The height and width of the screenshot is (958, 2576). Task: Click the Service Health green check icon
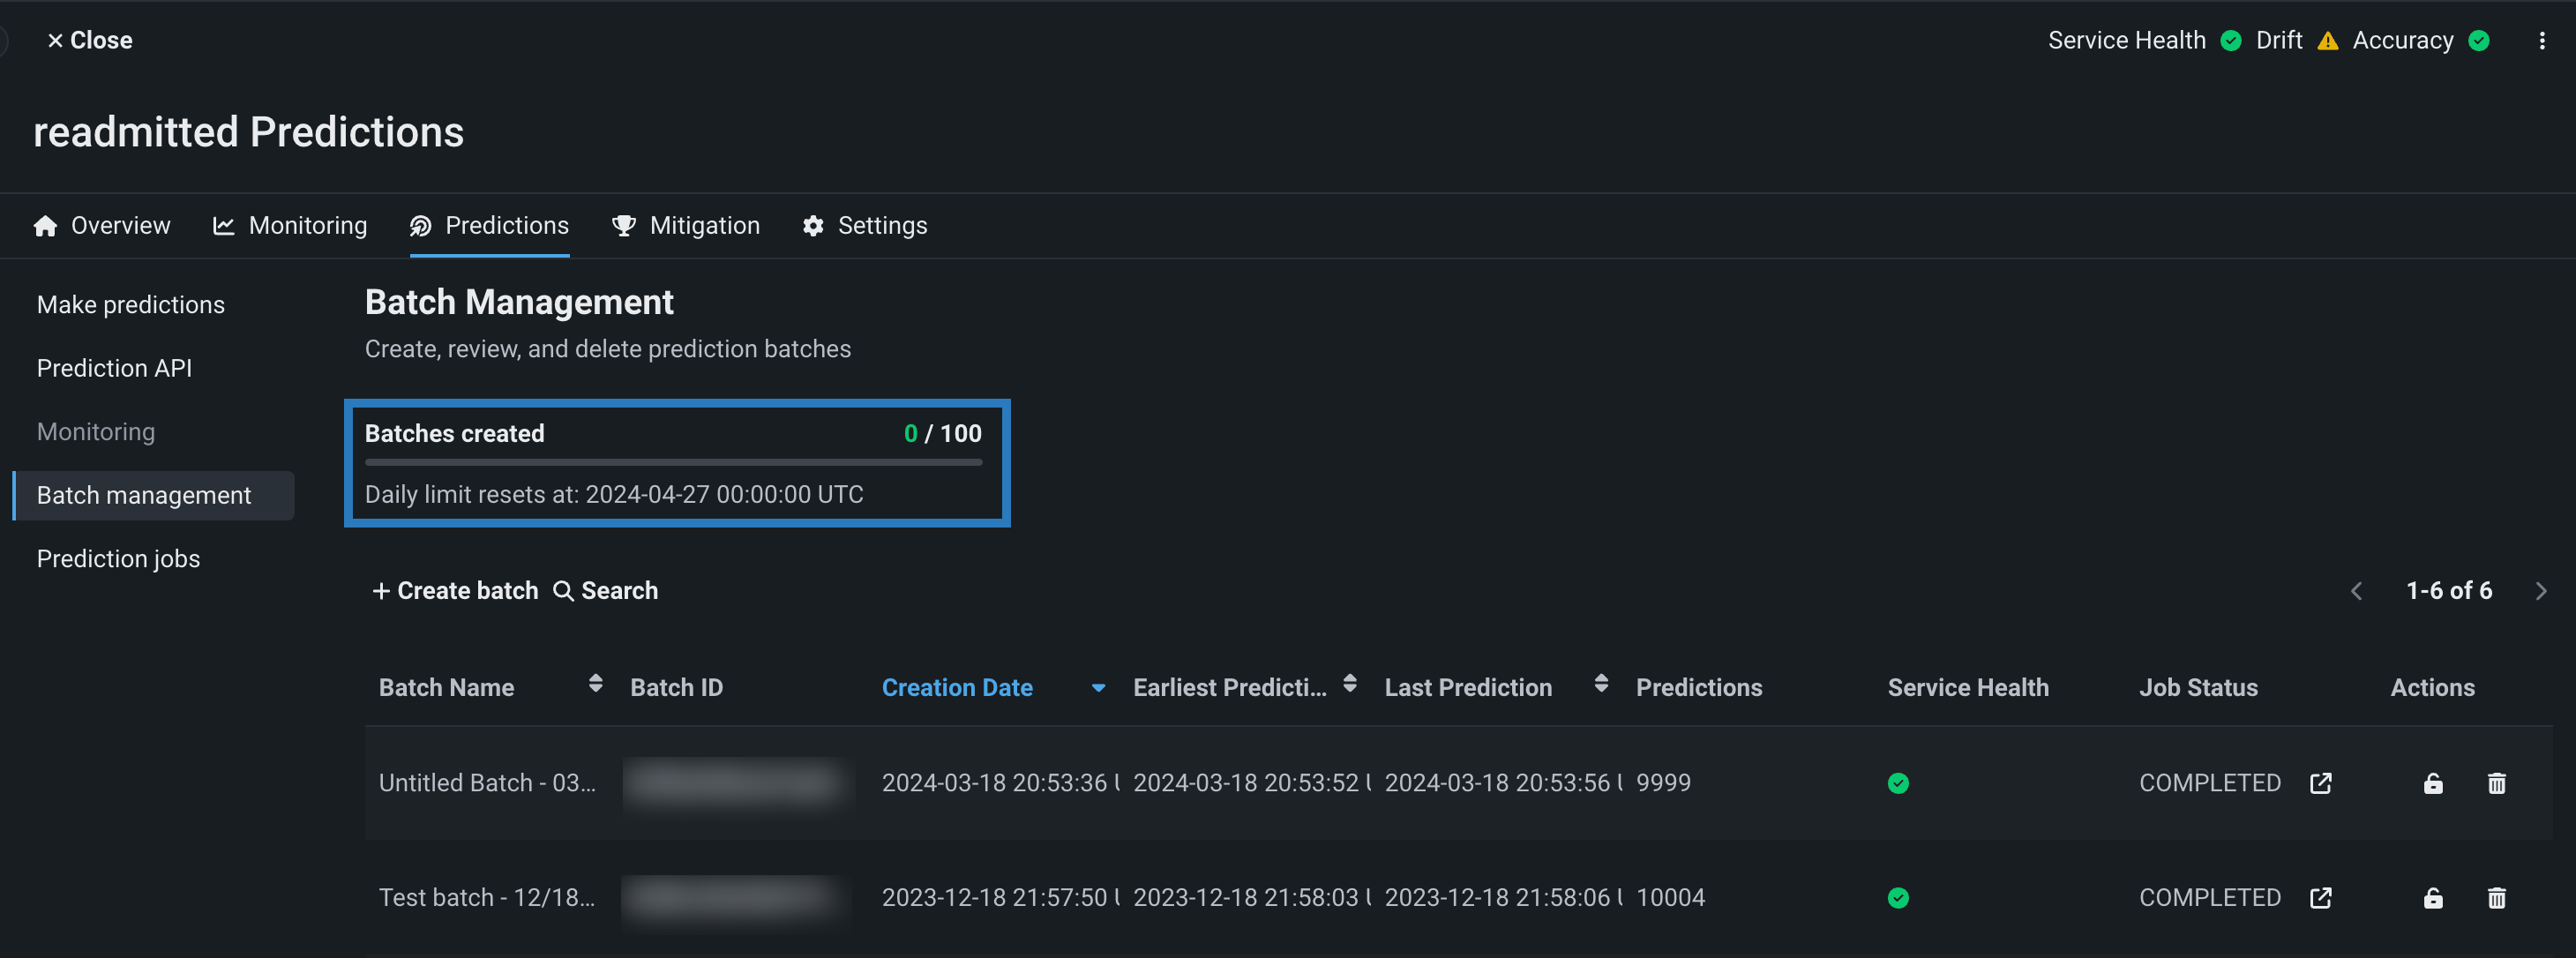[x=2230, y=40]
